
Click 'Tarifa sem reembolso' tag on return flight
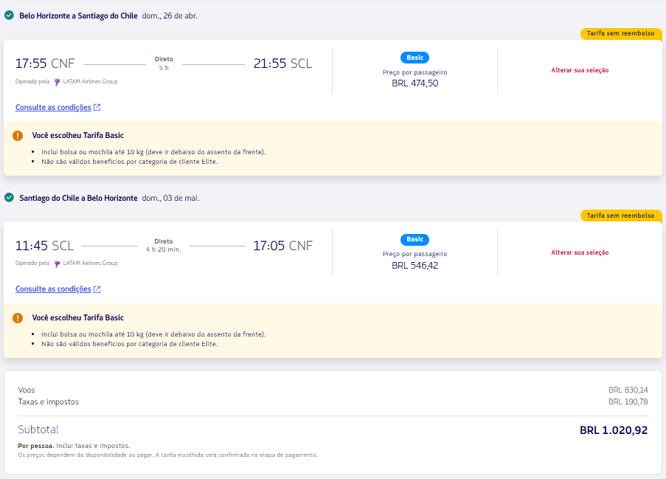(620, 216)
